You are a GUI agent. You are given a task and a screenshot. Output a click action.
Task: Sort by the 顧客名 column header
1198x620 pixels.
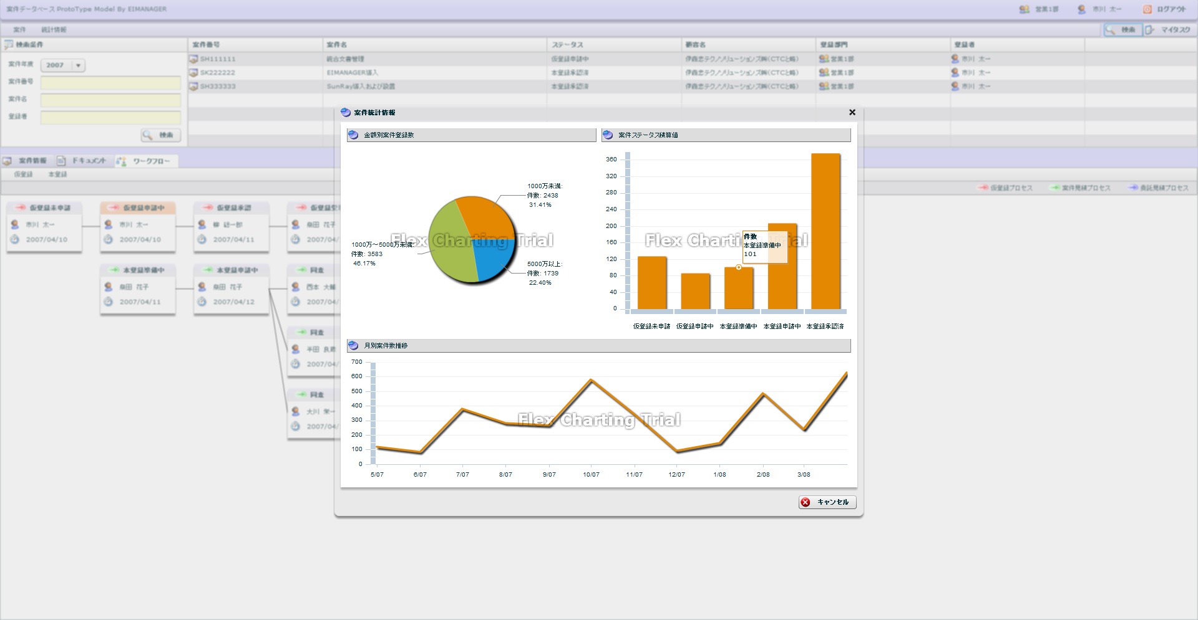point(749,44)
